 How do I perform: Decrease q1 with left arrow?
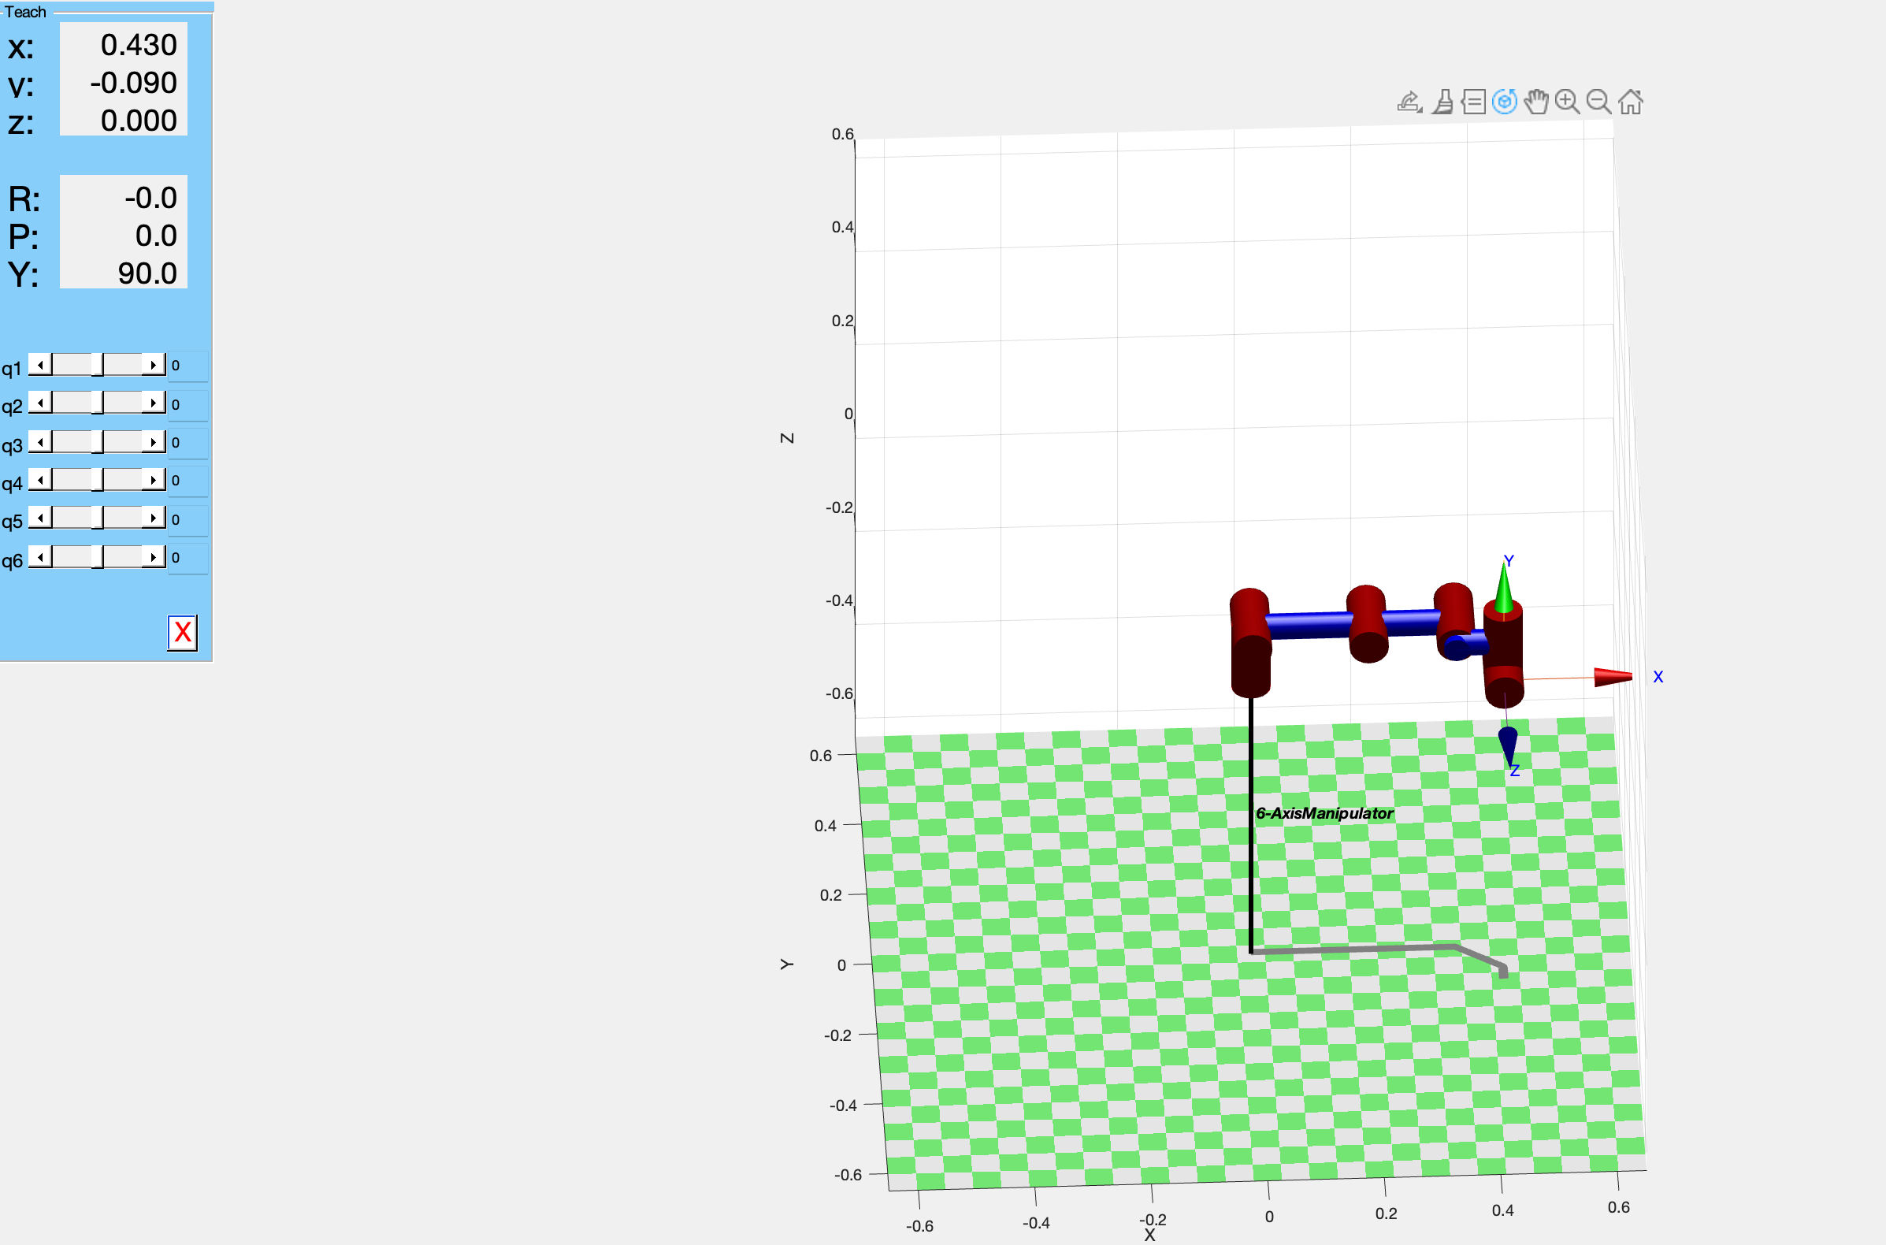[39, 365]
